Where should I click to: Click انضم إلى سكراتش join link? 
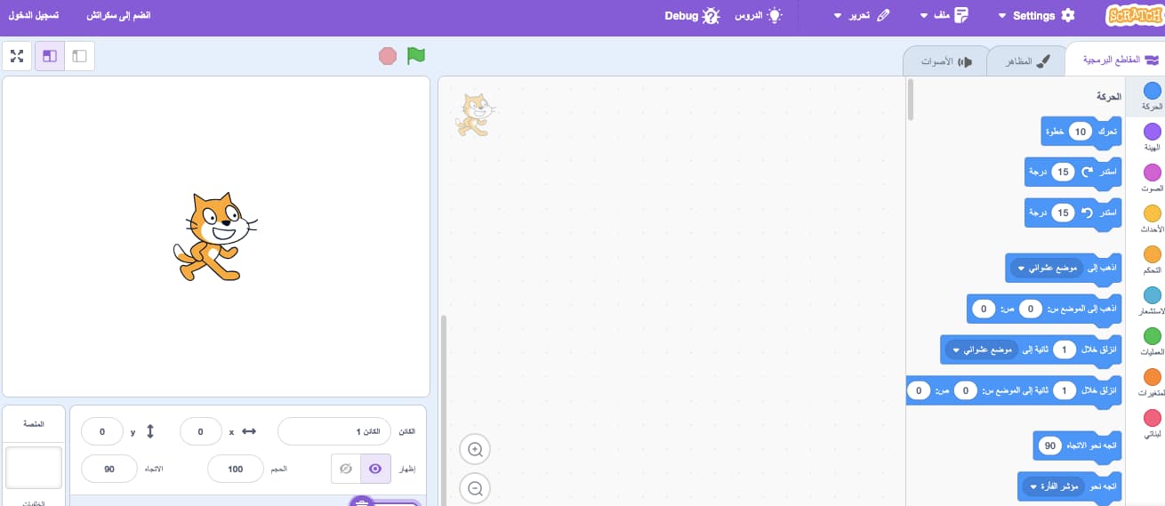(x=118, y=16)
